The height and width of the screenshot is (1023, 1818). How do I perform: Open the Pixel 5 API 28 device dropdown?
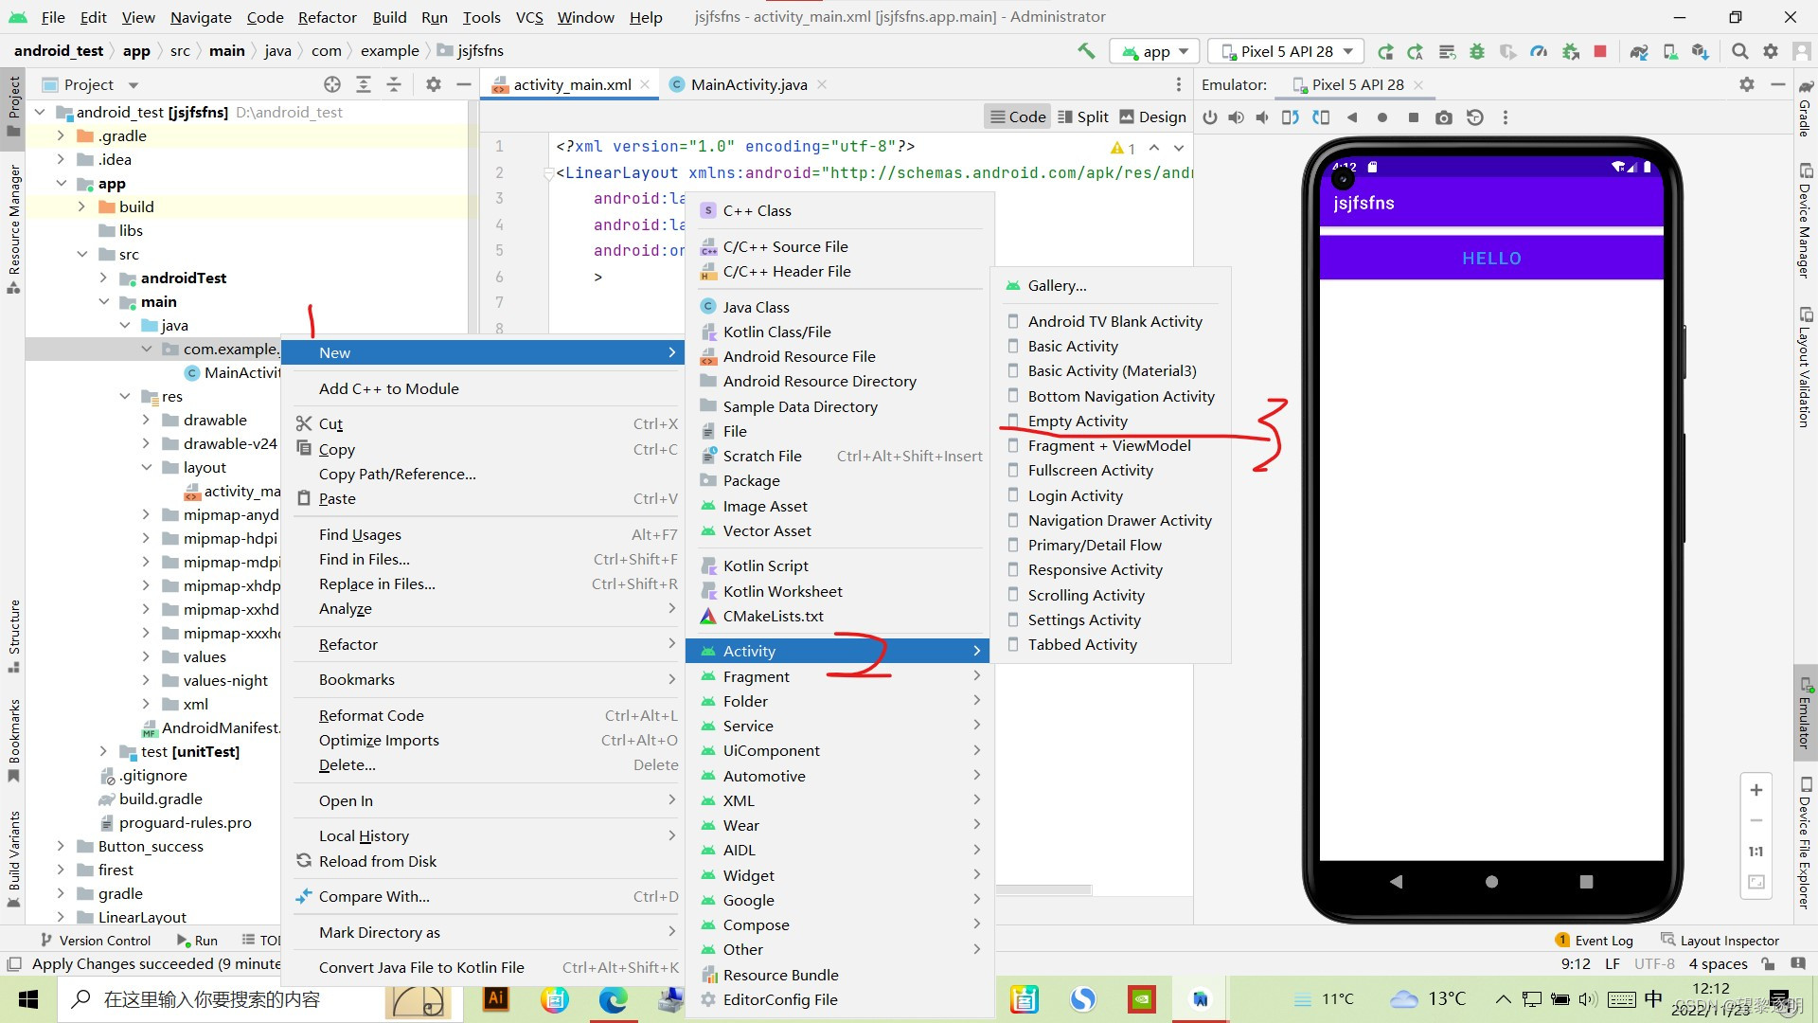(x=1288, y=51)
